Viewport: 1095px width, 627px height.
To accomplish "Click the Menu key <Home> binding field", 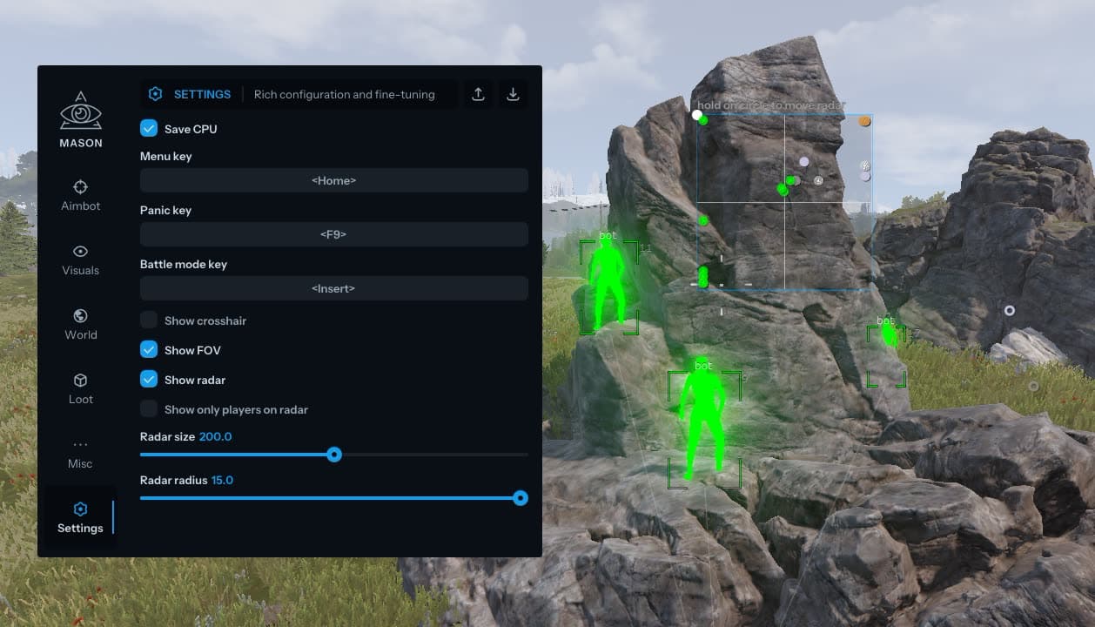I will coord(333,180).
